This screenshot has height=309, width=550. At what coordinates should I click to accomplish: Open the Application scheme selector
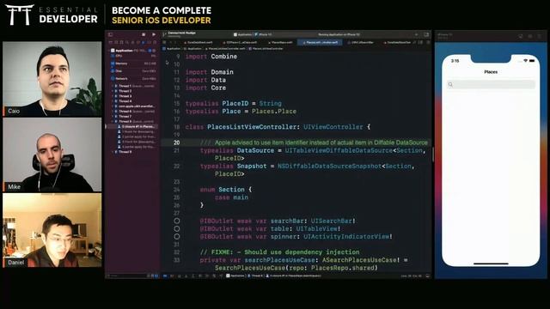pos(242,34)
